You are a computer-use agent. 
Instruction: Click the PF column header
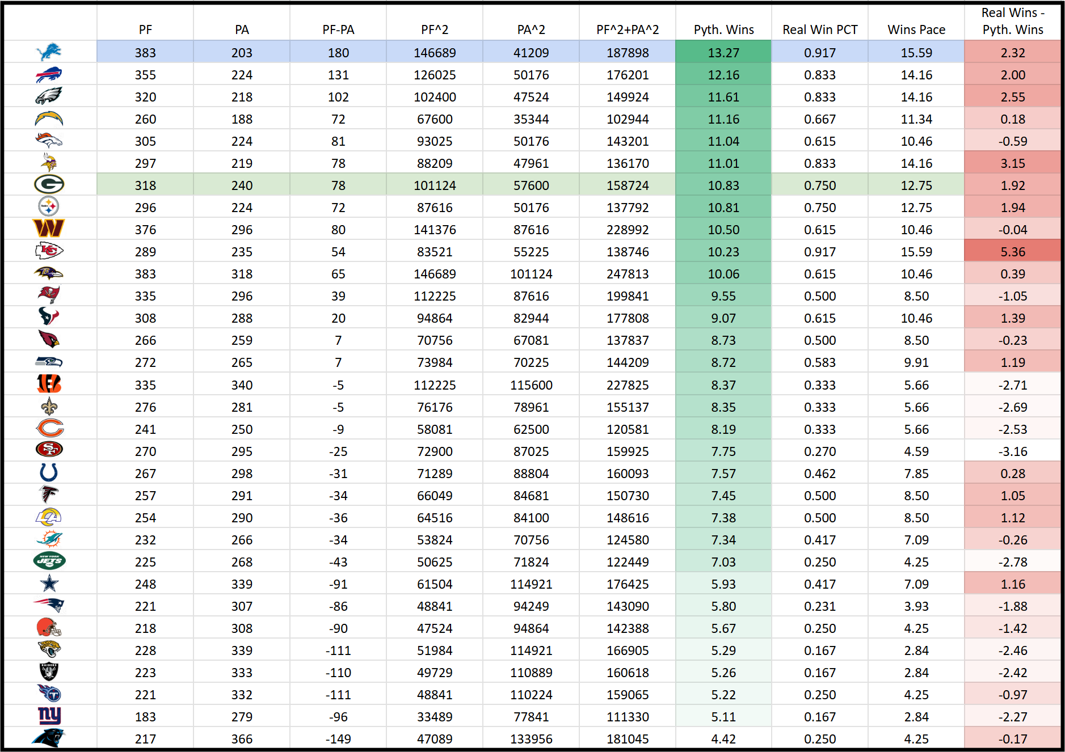pyautogui.click(x=145, y=29)
